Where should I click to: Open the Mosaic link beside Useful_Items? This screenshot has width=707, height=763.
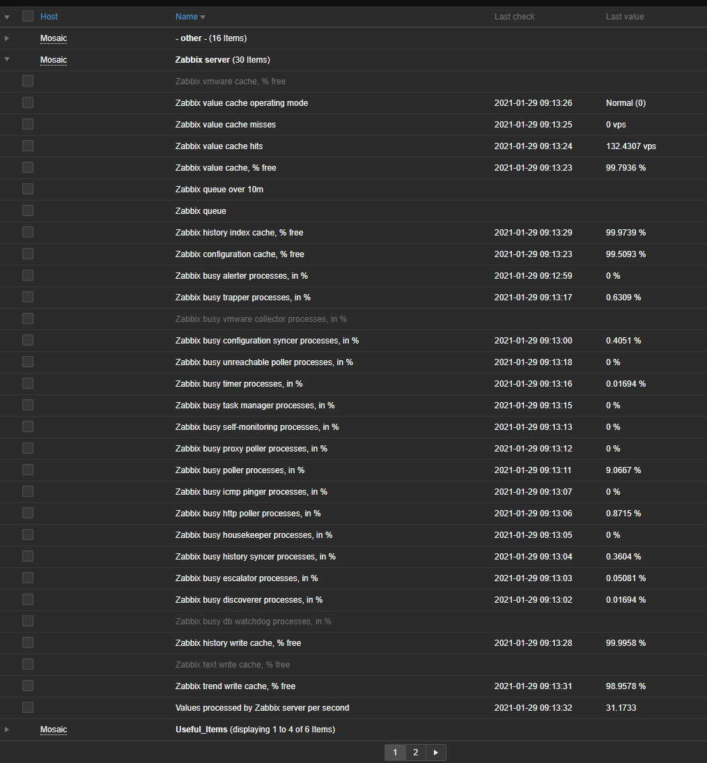[54, 729]
